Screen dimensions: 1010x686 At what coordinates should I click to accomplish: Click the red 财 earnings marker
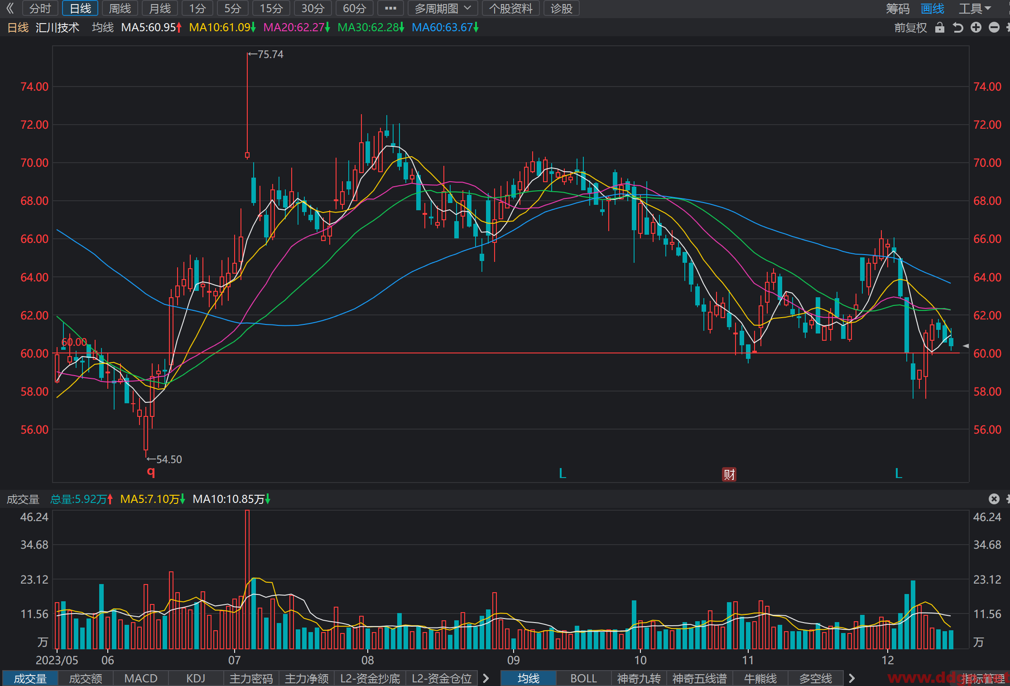(729, 474)
